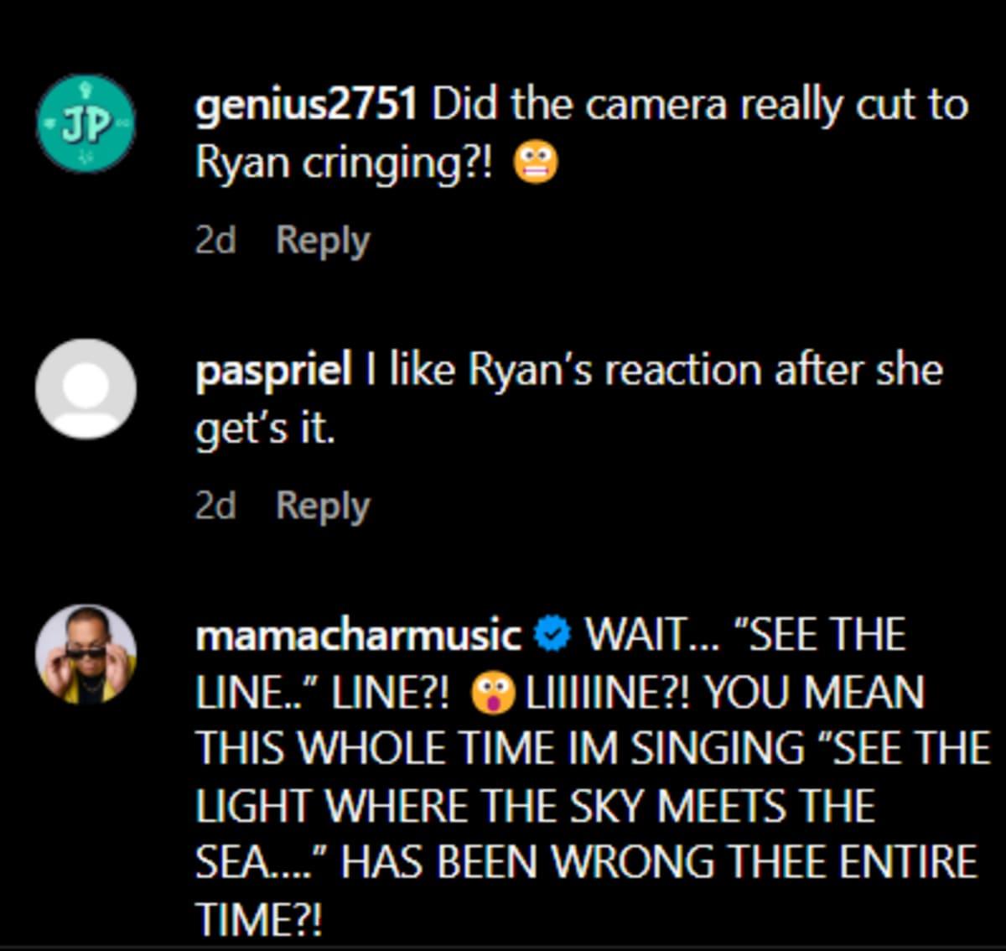
Task: Click the text 'I like Ryan's reaction after she'
Action: click(654, 371)
